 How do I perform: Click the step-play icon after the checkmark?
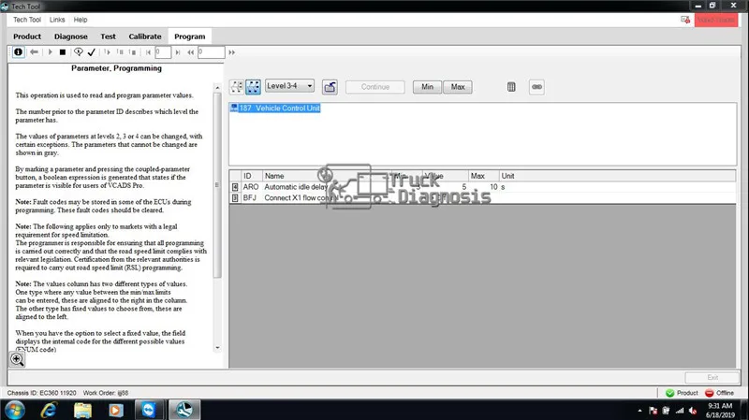[107, 52]
